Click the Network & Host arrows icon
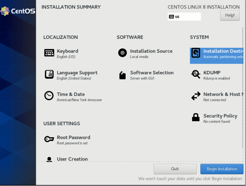 pos(196,96)
